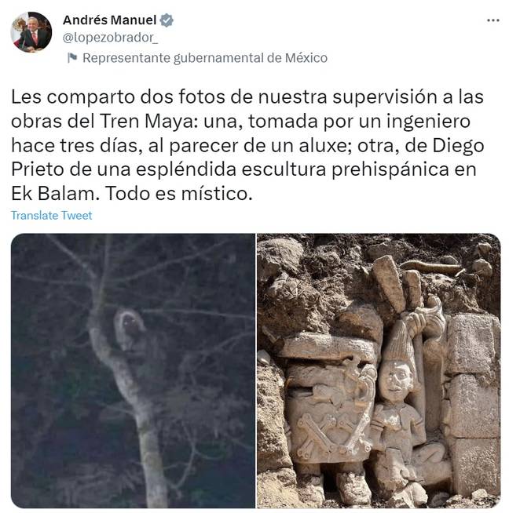
Task: Click the word 'aluxe' in the tweet
Action: coord(322,145)
